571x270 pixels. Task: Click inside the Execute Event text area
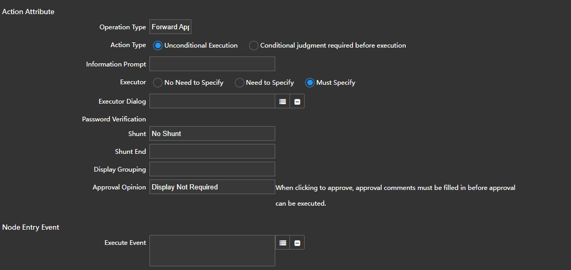[212, 251]
